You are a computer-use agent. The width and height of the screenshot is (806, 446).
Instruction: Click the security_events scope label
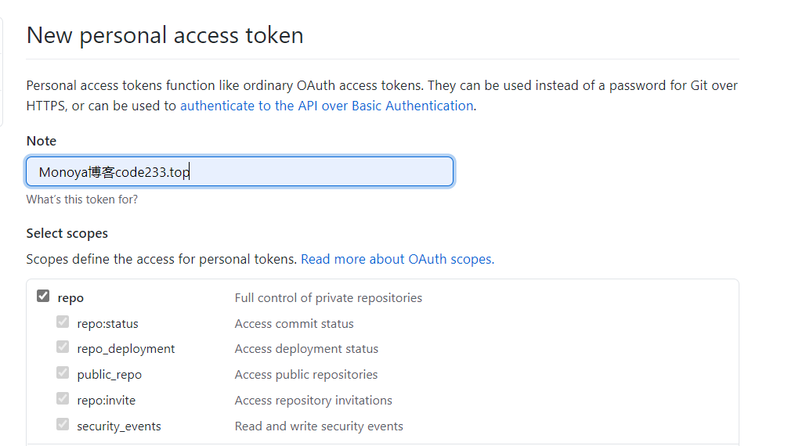[118, 426]
